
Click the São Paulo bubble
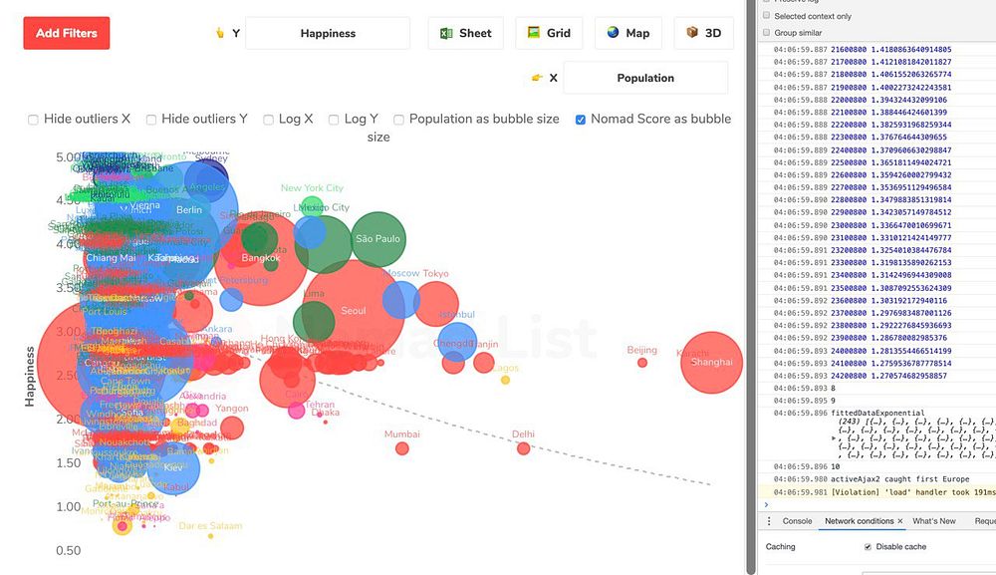click(378, 239)
